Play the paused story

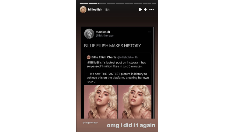pyautogui.click(x=140, y=9)
